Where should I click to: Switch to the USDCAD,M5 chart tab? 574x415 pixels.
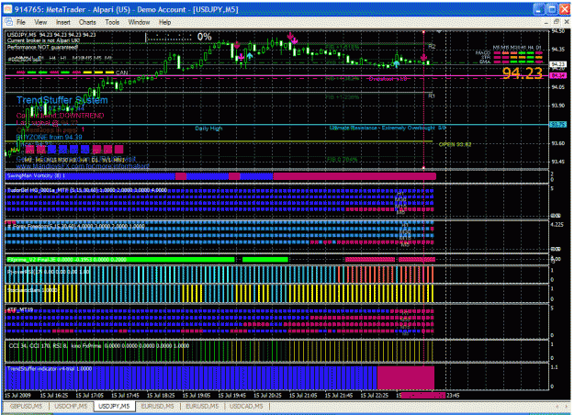pos(246,406)
